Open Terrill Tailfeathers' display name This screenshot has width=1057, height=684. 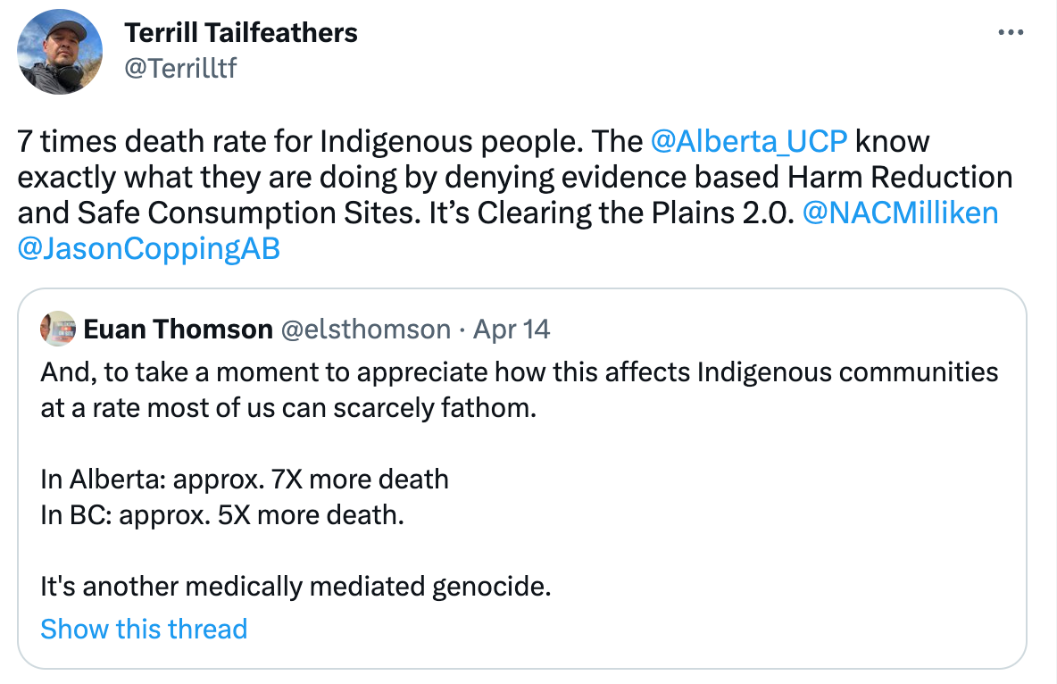coord(241,32)
